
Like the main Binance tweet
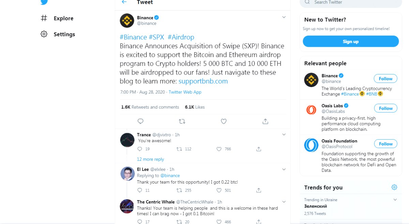(224, 121)
